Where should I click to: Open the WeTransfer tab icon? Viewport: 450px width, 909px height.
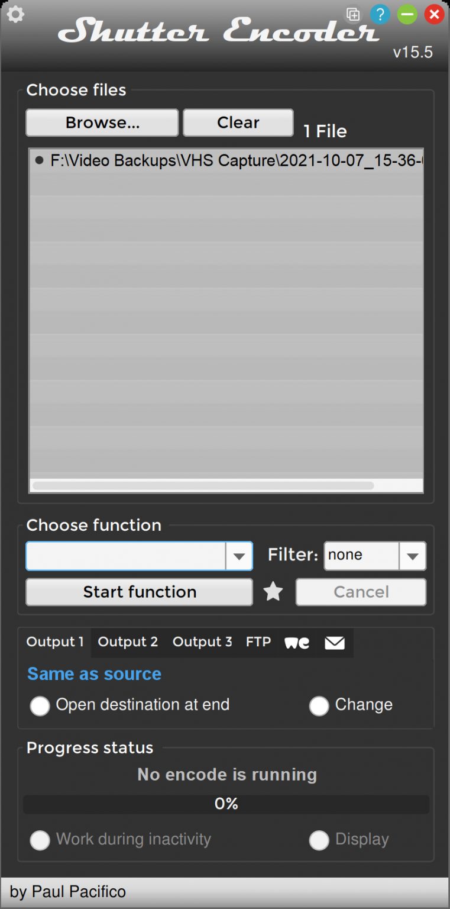[297, 643]
